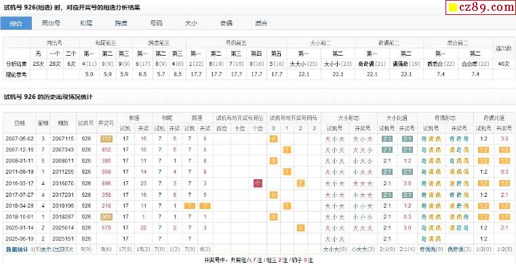Click the 开奖号 column header
516x264 pixels.
(x=106, y=123)
